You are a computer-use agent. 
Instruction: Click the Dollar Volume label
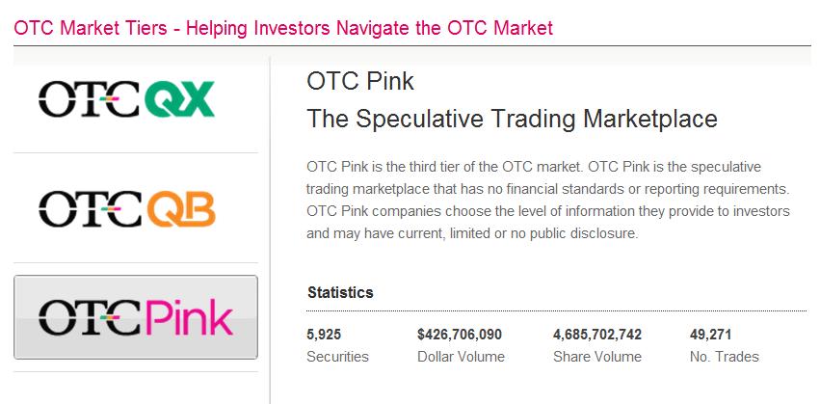(x=461, y=357)
